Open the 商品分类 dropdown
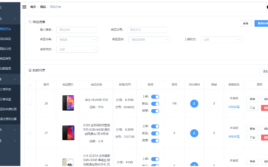The image size is (268, 167). point(77,40)
